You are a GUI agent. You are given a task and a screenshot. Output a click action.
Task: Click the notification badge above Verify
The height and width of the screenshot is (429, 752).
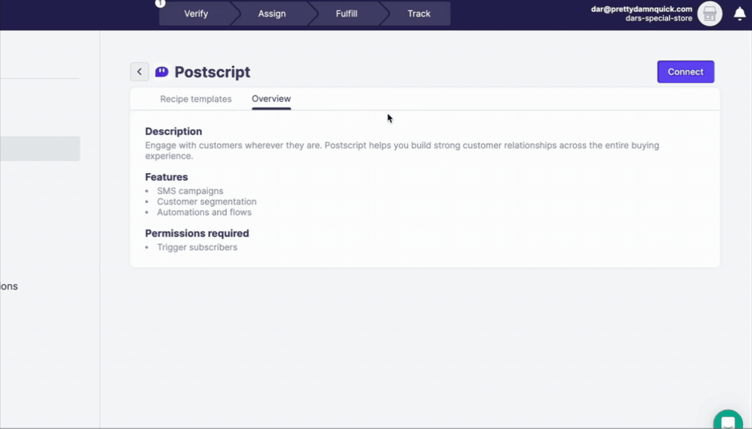[160, 4]
